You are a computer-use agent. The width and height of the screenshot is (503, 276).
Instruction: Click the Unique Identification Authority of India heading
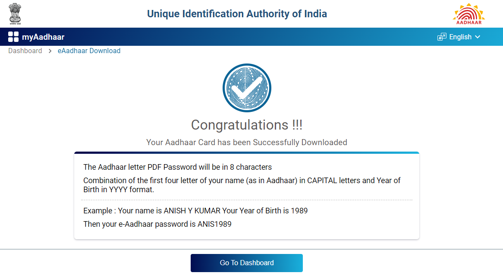tap(237, 13)
